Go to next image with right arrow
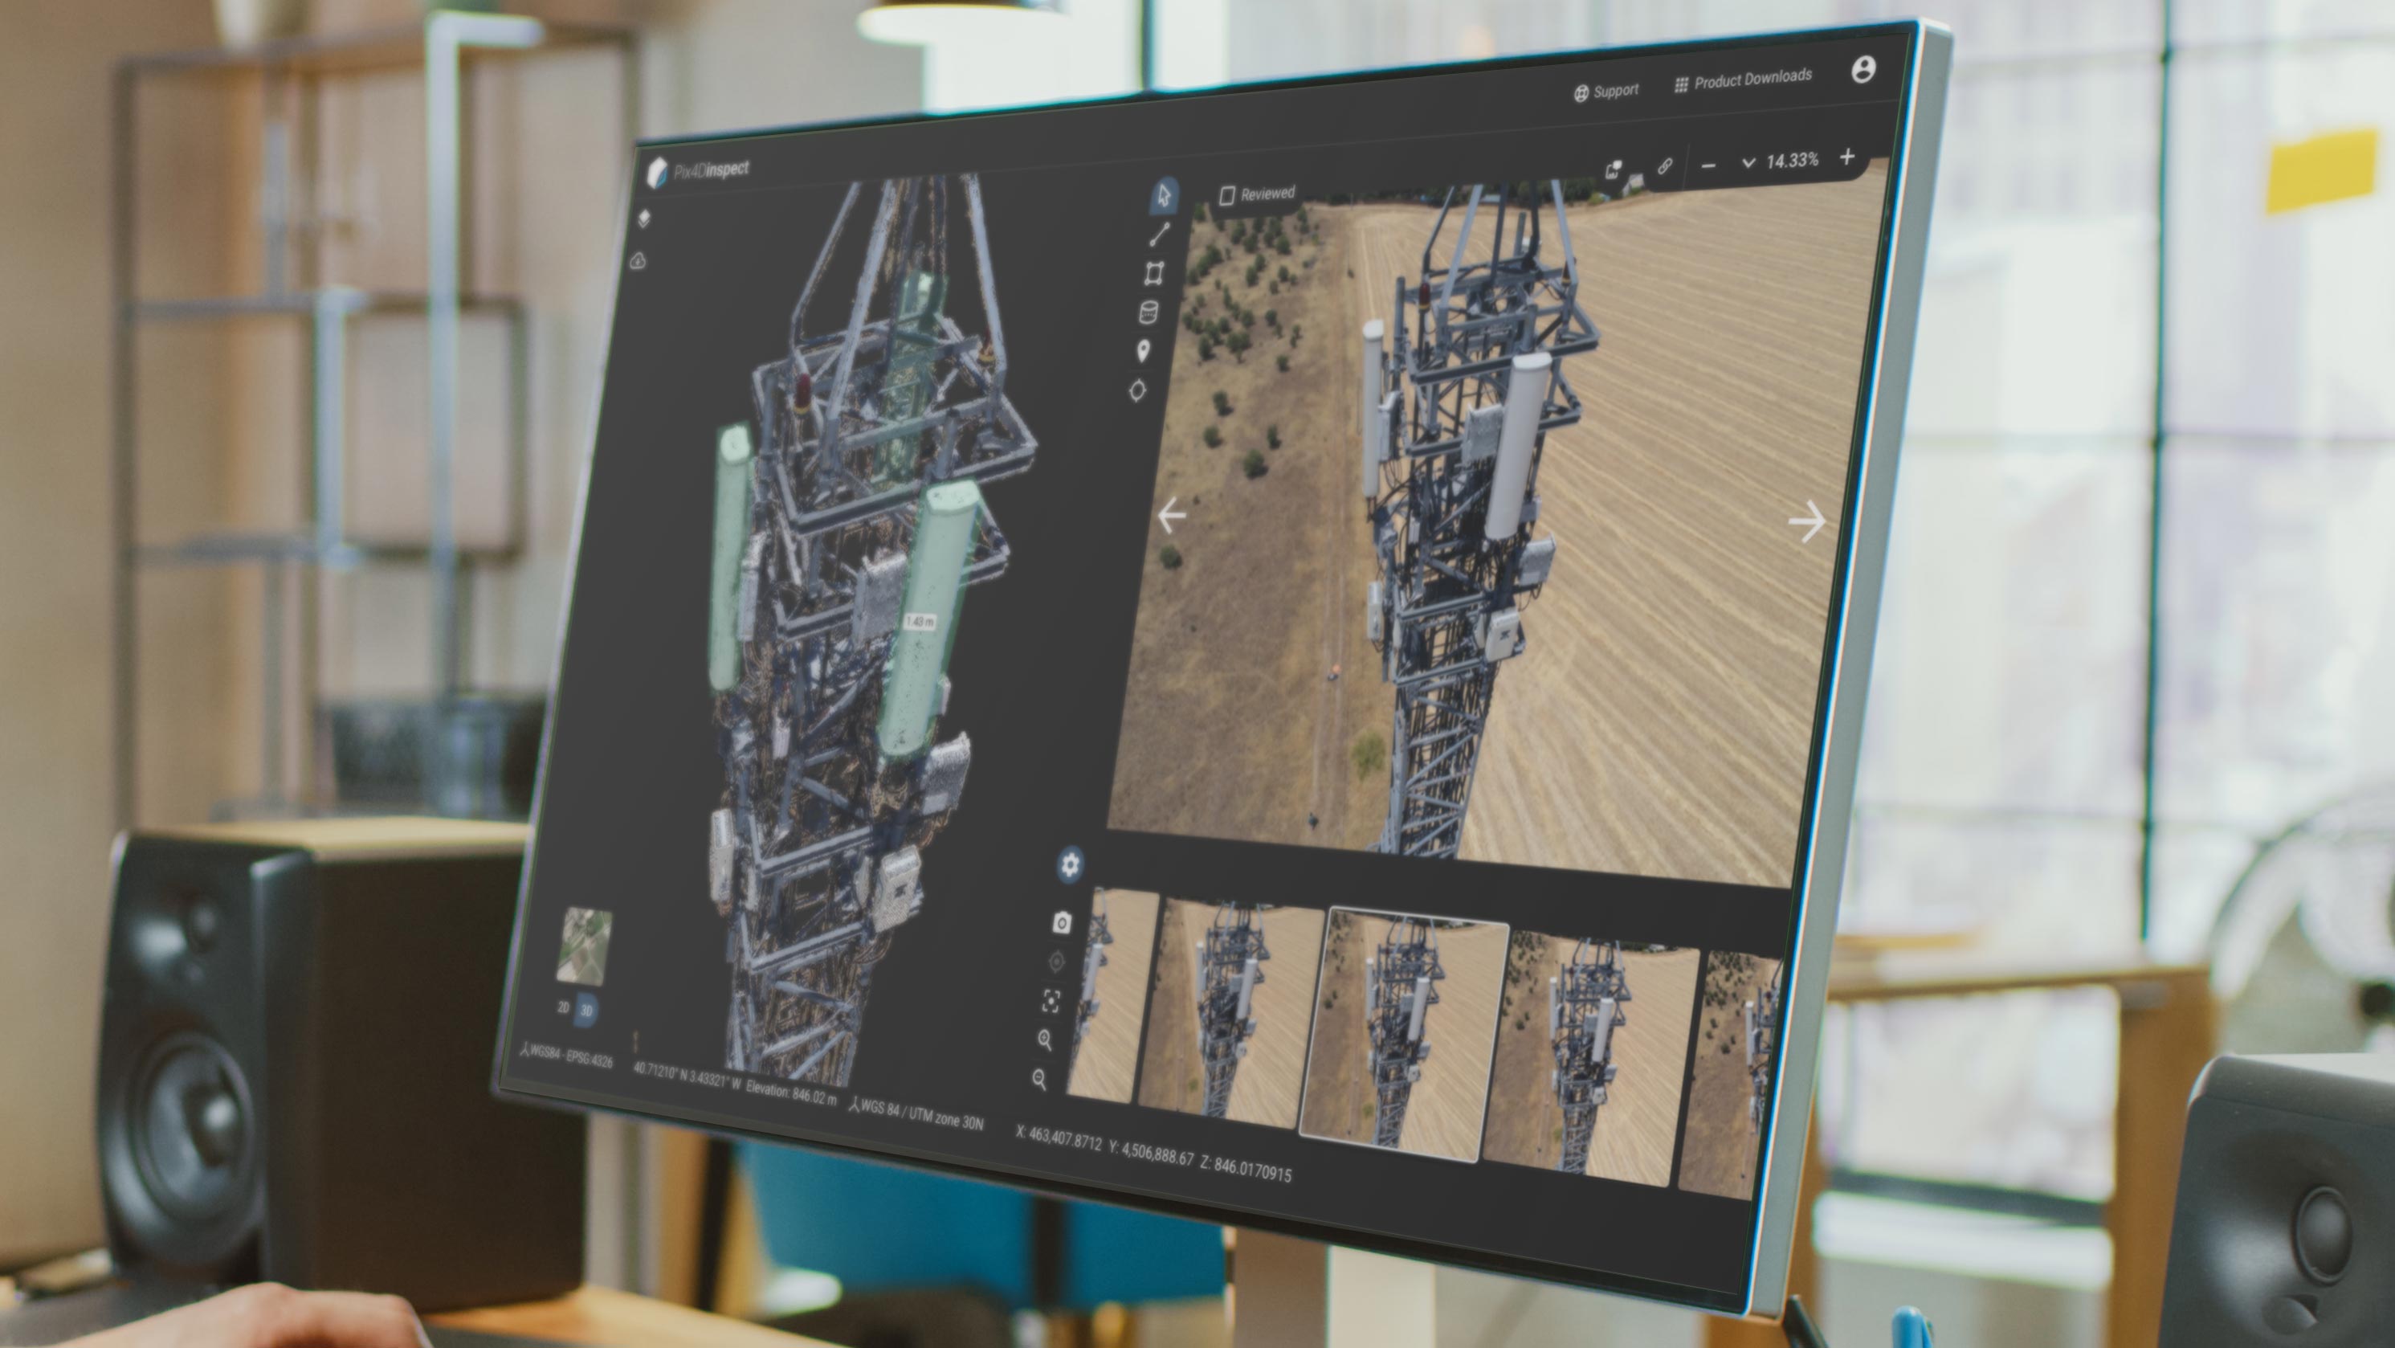 [x=1806, y=522]
